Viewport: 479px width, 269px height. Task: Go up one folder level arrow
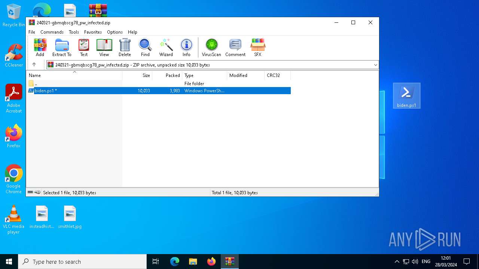pyautogui.click(x=34, y=65)
